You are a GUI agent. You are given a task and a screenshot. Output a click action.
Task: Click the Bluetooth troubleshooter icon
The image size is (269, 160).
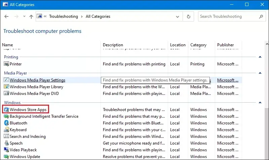(6, 123)
